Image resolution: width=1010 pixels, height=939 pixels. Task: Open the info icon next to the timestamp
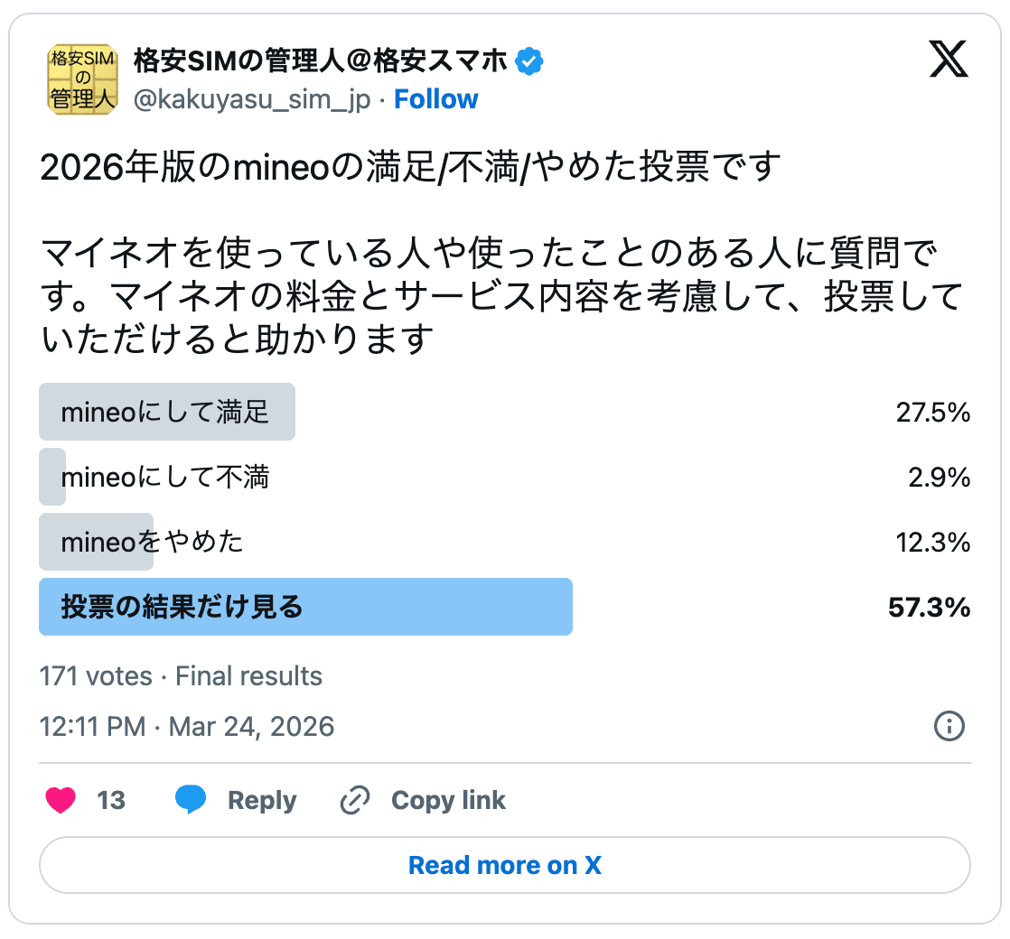click(x=949, y=726)
